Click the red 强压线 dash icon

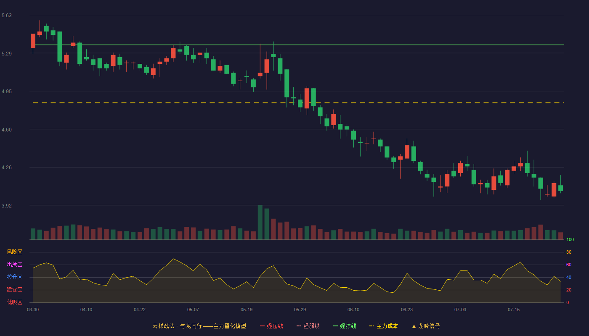click(262, 326)
